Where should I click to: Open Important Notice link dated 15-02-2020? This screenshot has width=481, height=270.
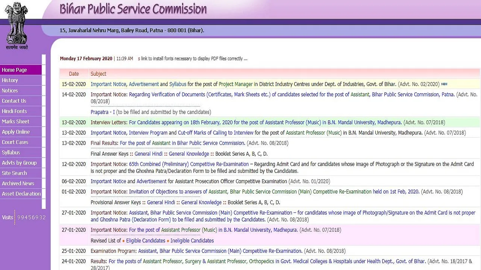click(x=108, y=84)
